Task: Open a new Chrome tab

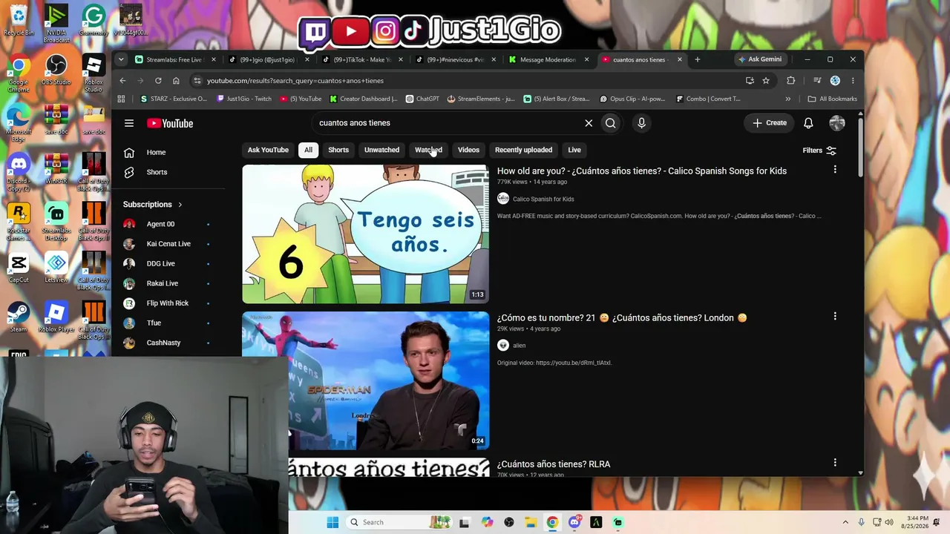Action: tap(697, 59)
